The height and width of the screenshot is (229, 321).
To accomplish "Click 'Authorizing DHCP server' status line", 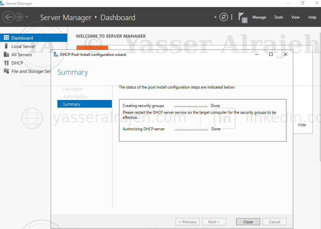I will tap(171, 129).
